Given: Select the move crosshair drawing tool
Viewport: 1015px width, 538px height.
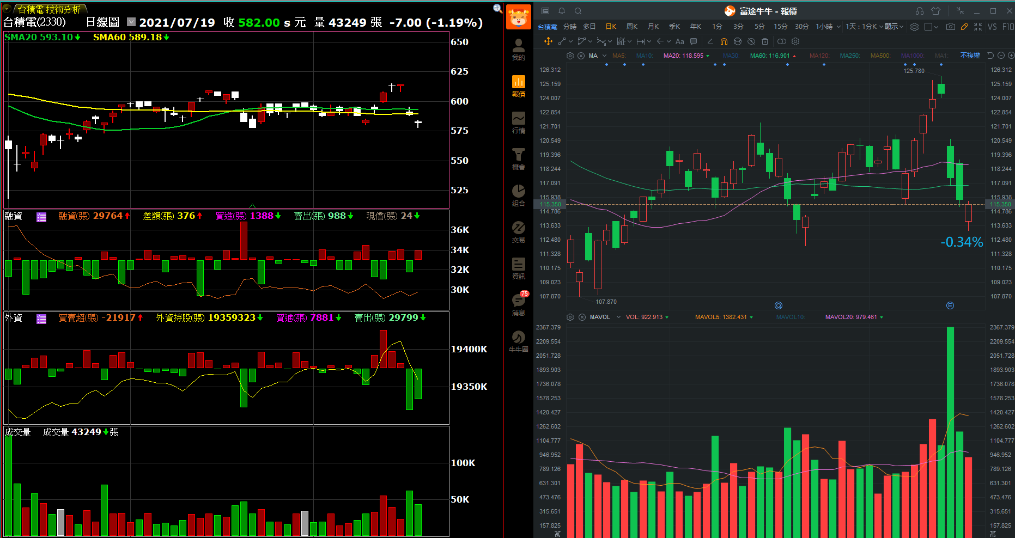Looking at the screenshot, I should (548, 41).
